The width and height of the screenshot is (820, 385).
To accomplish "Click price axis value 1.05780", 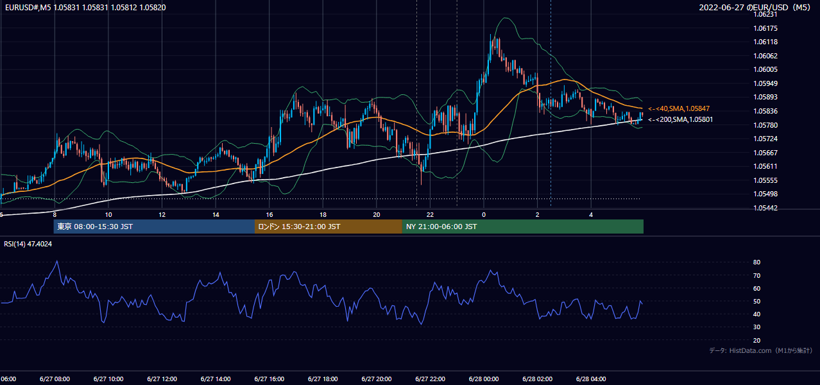I will [766, 125].
